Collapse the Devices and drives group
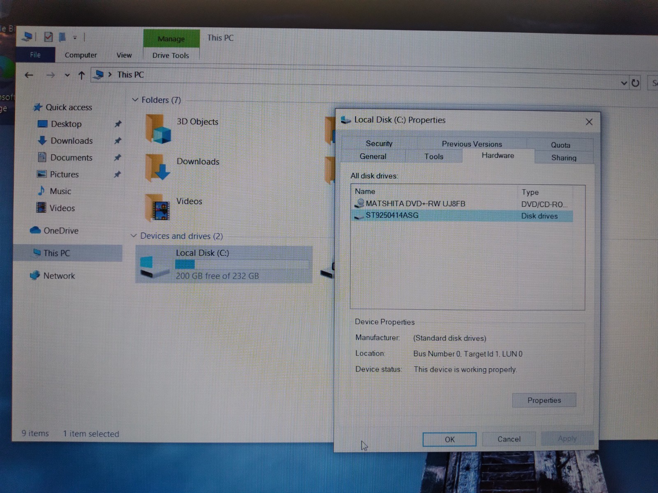This screenshot has height=493, width=658. [x=134, y=235]
